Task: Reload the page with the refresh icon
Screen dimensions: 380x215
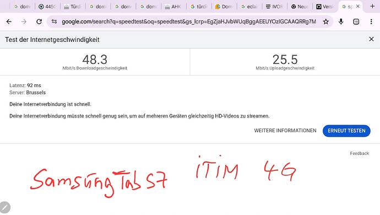Action: click(x=39, y=22)
